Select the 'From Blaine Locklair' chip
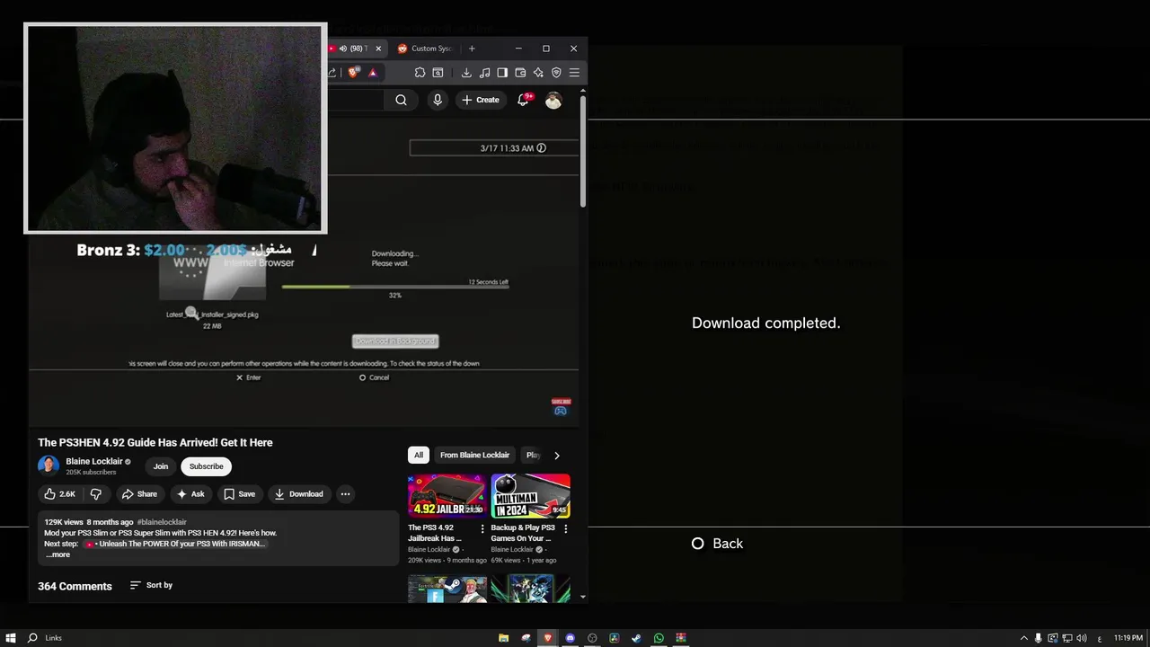Viewport: 1150px width, 647px height. tap(474, 455)
